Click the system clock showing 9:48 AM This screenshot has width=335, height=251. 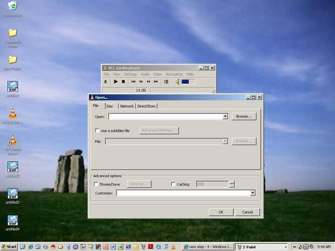324,247
